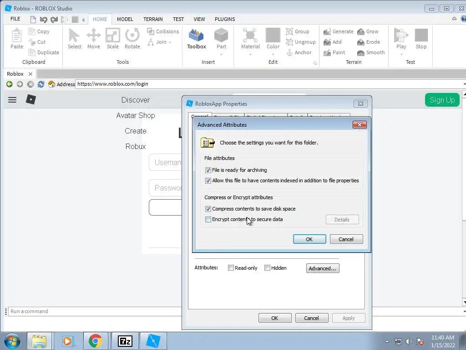The image size is (466, 350).
Task: Uncheck File is ready for archiving
Action: [208, 170]
